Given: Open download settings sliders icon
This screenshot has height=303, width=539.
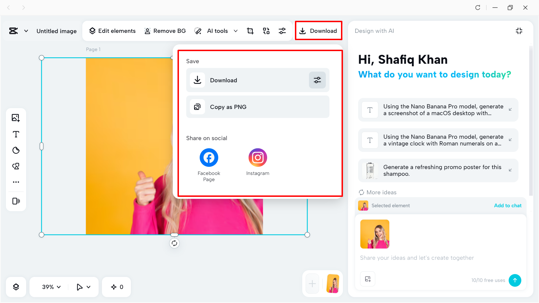Looking at the screenshot, I should tap(317, 80).
